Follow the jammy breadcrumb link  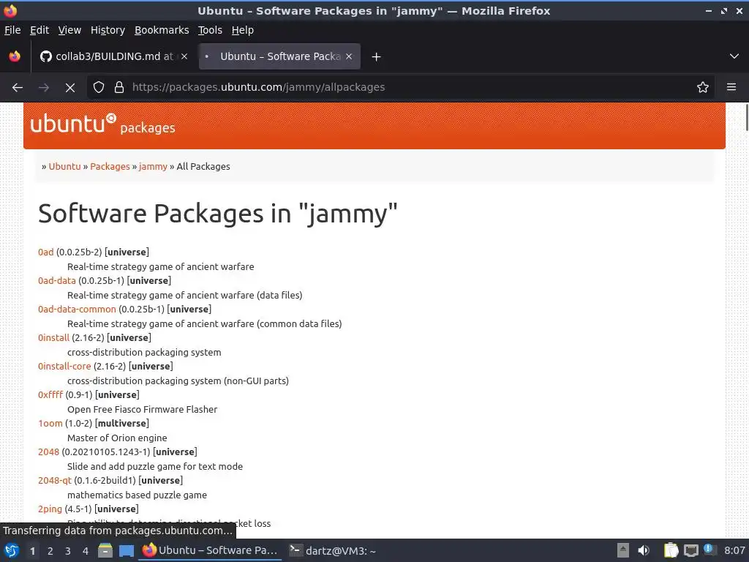pos(153,167)
